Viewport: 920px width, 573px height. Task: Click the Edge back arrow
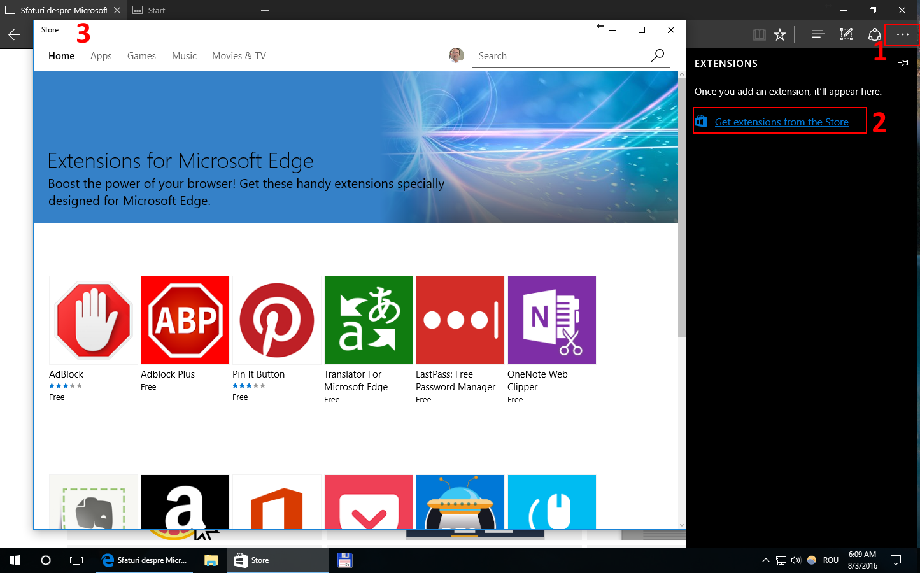click(x=14, y=35)
